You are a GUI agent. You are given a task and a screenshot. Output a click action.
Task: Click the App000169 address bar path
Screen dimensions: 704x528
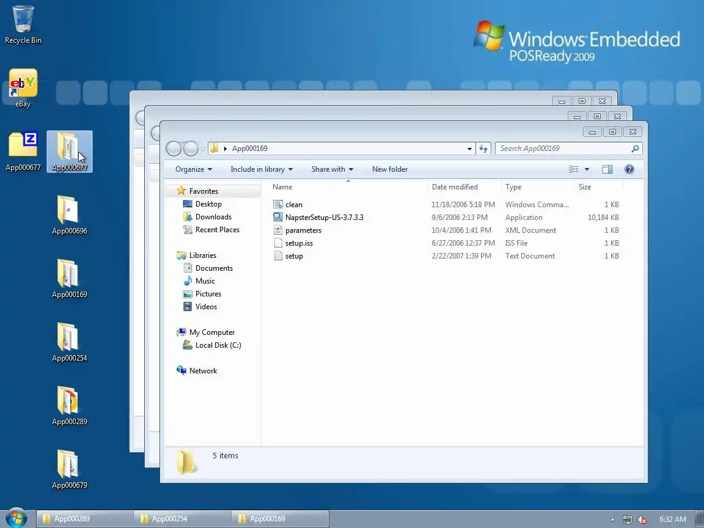click(x=249, y=148)
